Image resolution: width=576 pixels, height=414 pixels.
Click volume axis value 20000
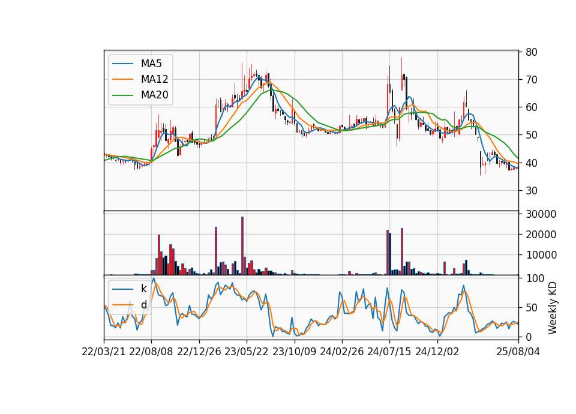click(x=541, y=235)
